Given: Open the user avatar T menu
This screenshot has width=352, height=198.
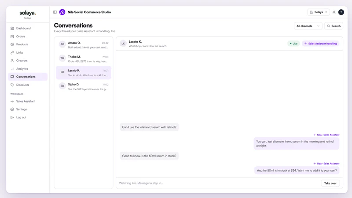Looking at the screenshot, I should [341, 12].
